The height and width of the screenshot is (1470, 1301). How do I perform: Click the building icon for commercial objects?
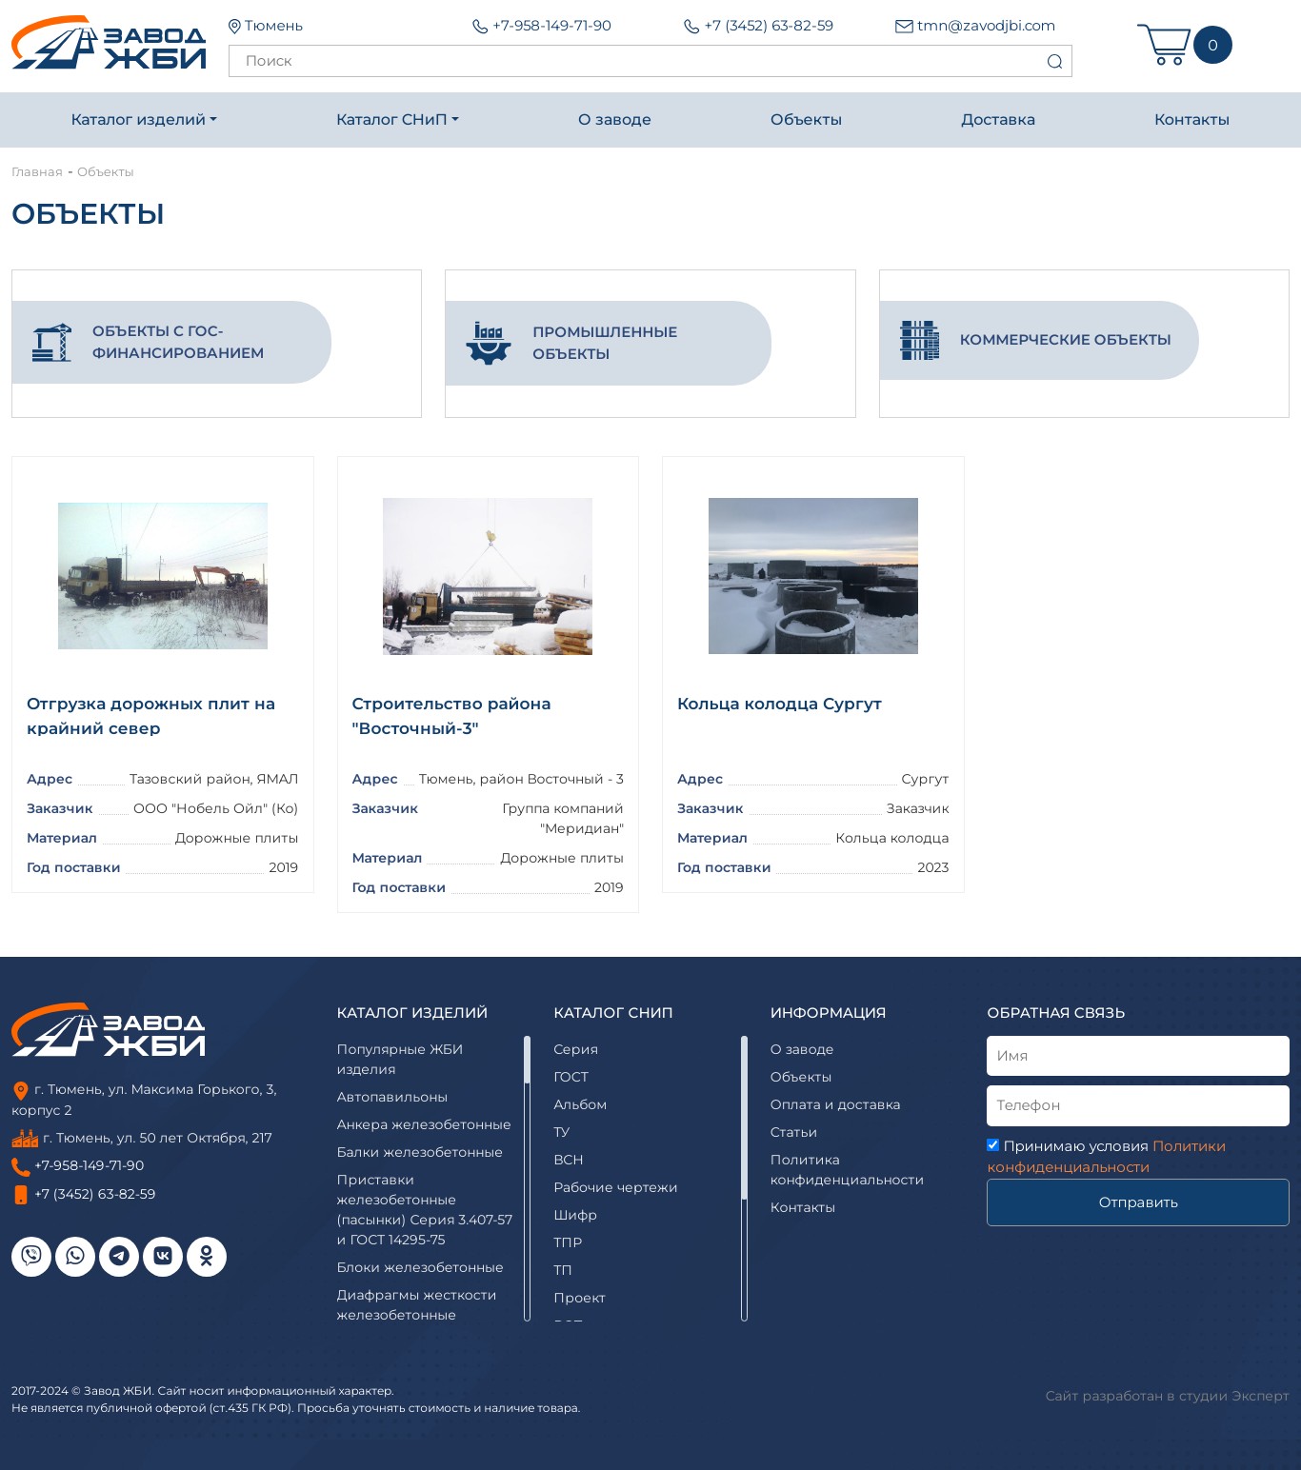pos(920,340)
